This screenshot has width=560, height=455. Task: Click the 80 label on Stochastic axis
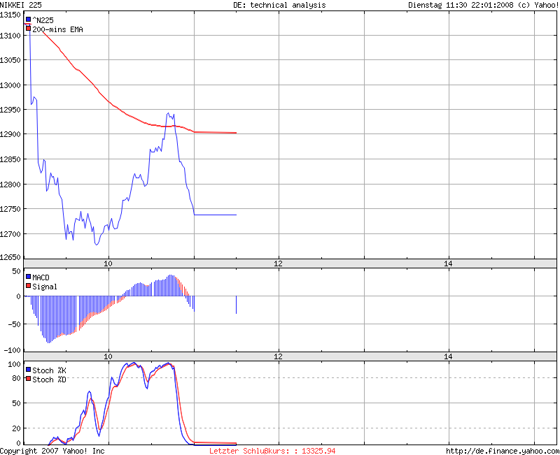point(16,378)
